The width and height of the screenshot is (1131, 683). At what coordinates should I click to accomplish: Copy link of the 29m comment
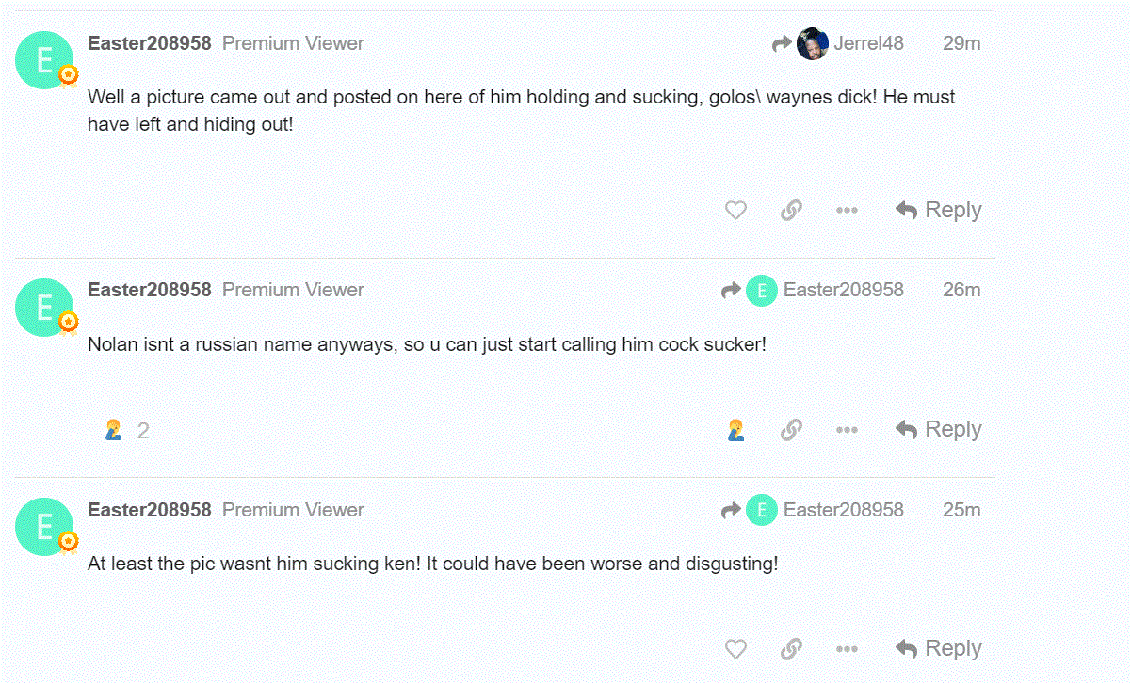coord(791,211)
